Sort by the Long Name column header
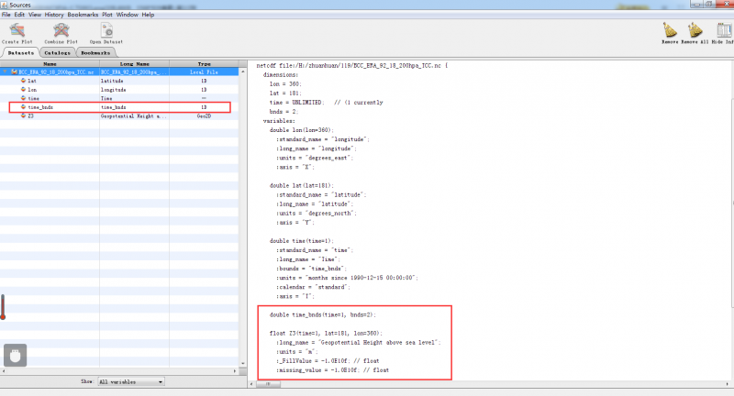This screenshot has height=396, width=734. (134, 63)
